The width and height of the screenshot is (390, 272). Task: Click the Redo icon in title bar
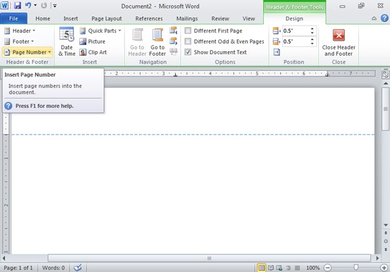44,5
